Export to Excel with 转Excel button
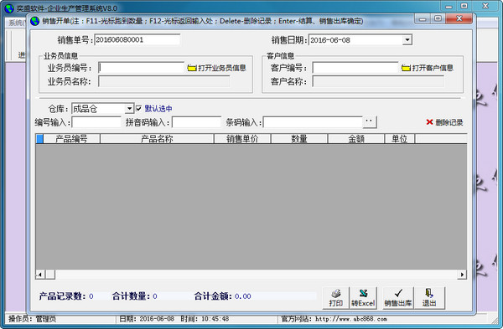 point(363,298)
